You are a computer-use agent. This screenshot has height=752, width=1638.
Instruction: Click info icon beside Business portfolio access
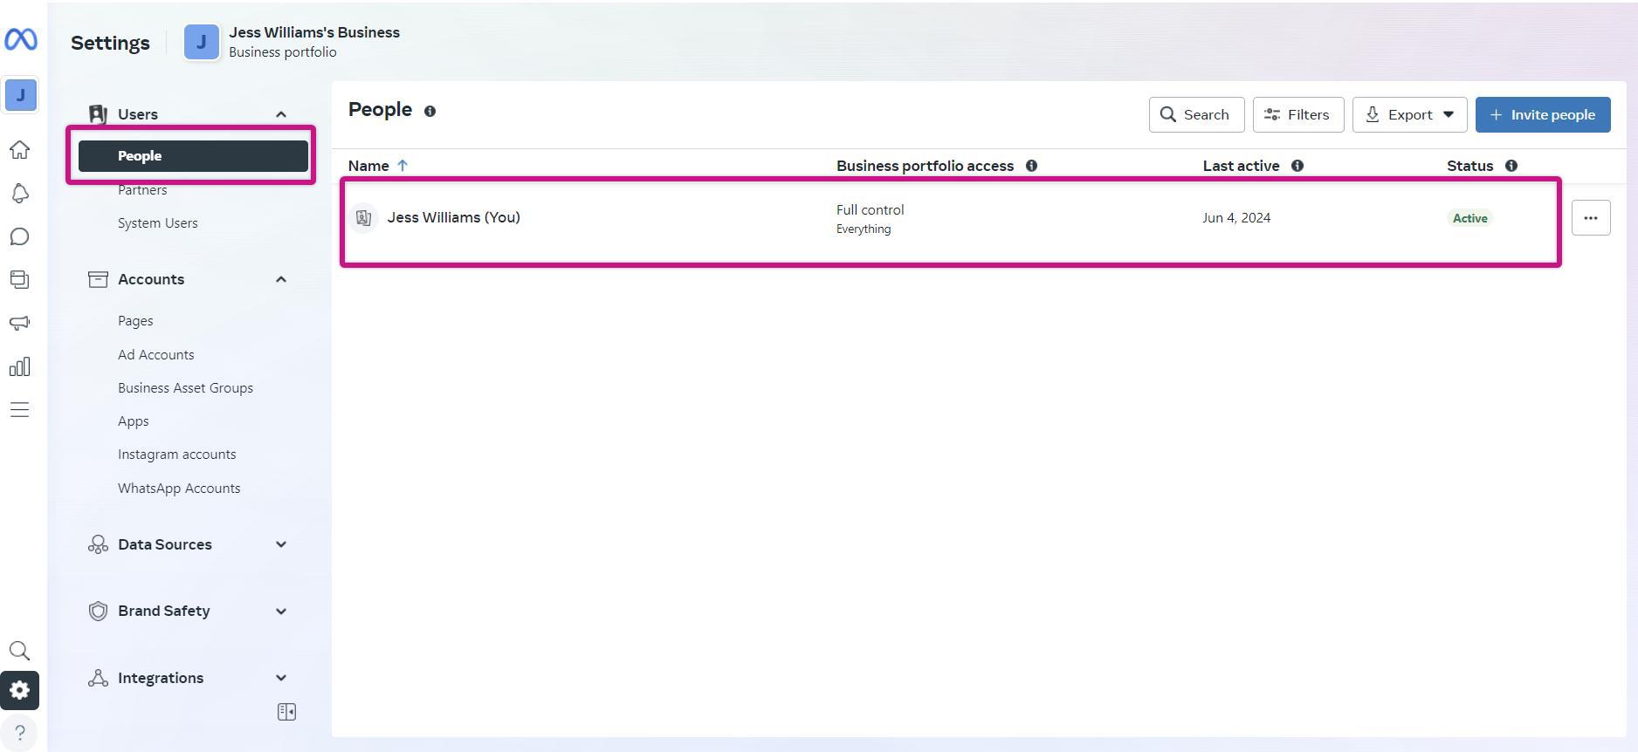pyautogui.click(x=1031, y=166)
